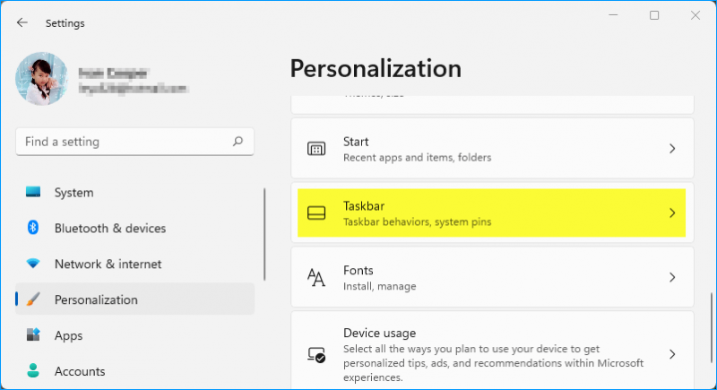Open the Accounts category
The width and height of the screenshot is (717, 390).
click(x=135, y=371)
